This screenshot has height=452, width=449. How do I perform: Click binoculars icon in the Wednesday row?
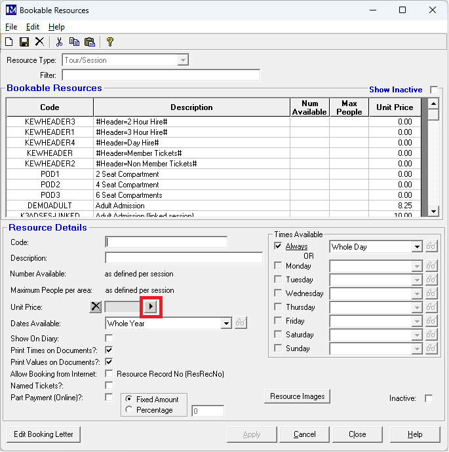pyautogui.click(x=431, y=293)
